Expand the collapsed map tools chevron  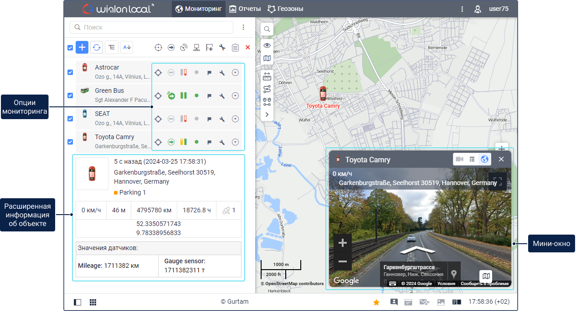[267, 115]
